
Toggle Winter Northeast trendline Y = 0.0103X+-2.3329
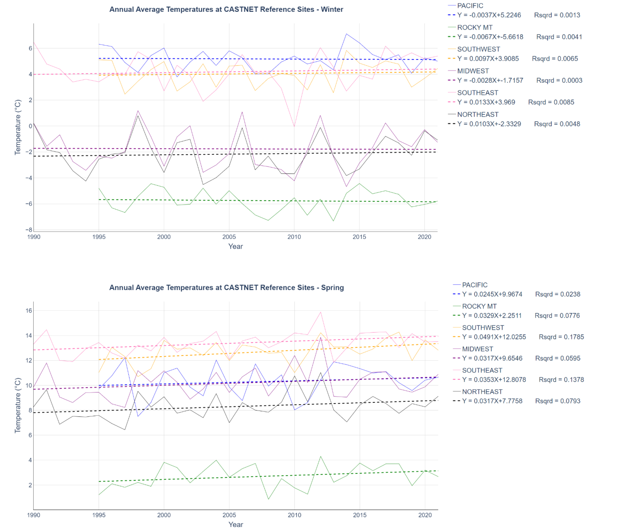[x=489, y=124]
